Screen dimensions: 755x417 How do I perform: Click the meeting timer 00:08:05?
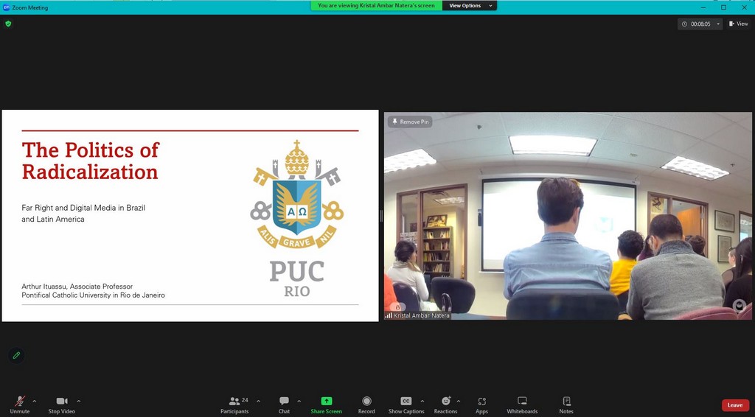[x=700, y=24]
